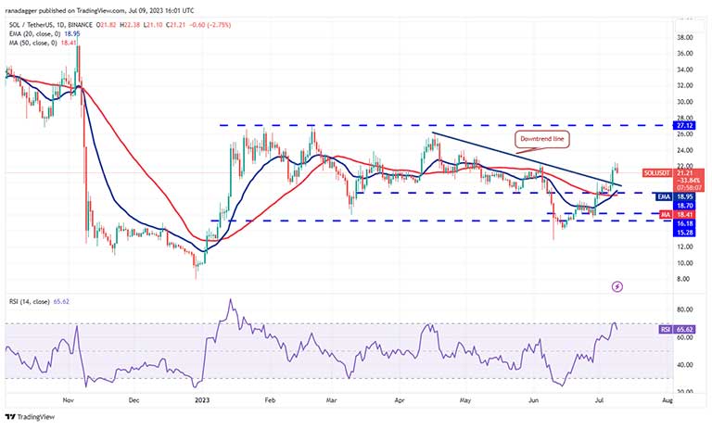Click the 18.70 blue price label
This screenshot has height=429, width=712.
point(684,206)
